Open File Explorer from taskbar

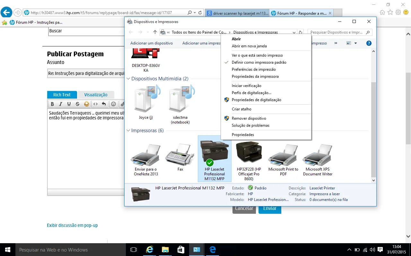[x=165, y=250]
